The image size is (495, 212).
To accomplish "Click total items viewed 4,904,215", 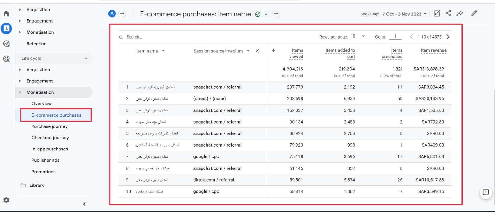I will pyautogui.click(x=293, y=69).
